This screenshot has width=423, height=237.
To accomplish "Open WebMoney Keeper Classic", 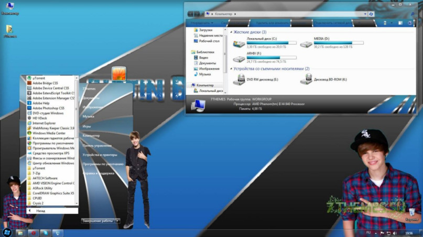I will point(51,128).
